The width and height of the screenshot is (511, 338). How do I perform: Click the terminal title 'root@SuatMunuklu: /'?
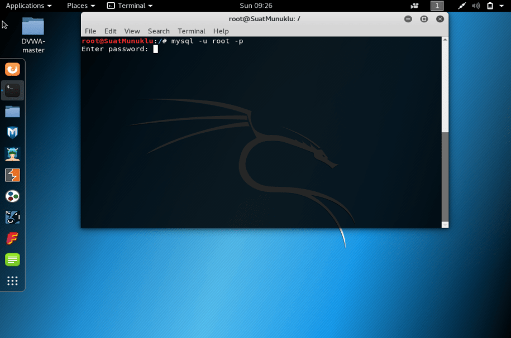coord(264,19)
